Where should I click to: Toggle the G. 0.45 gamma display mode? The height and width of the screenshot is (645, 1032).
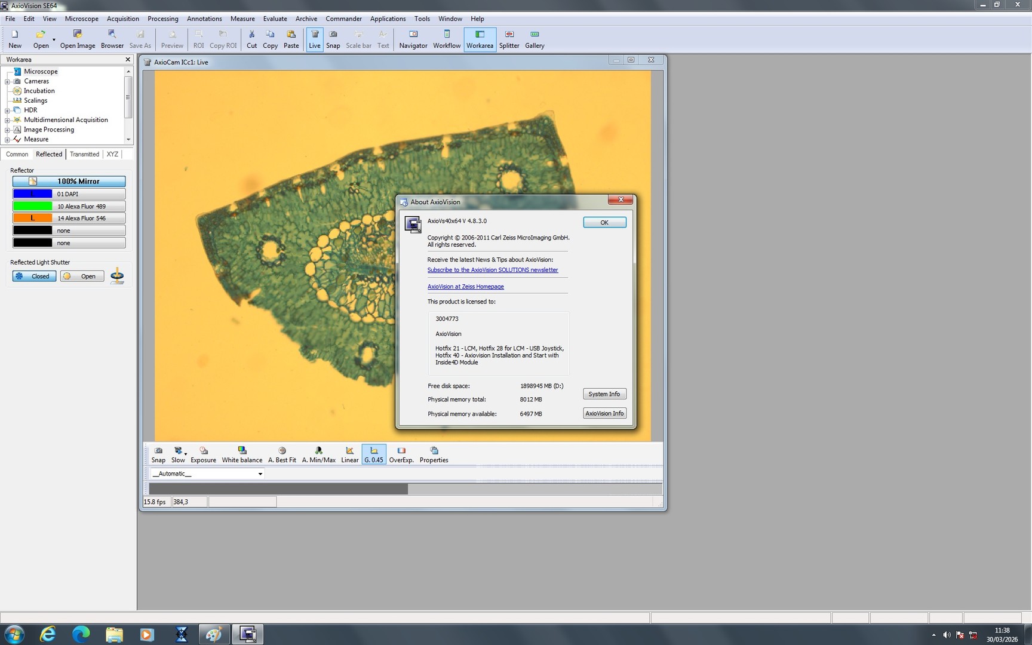[373, 454]
